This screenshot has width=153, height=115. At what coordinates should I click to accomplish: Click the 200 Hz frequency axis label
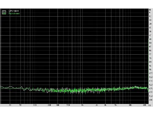click(49, 105)
